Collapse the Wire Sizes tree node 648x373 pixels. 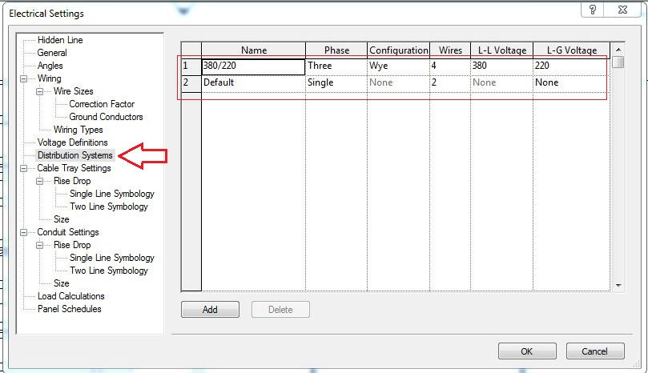pyautogui.click(x=40, y=91)
